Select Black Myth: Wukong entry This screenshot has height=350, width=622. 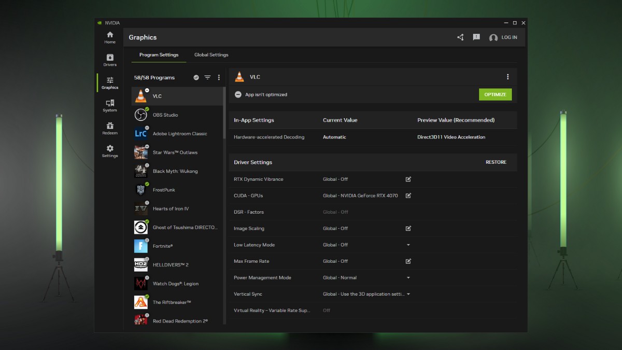tap(177, 171)
